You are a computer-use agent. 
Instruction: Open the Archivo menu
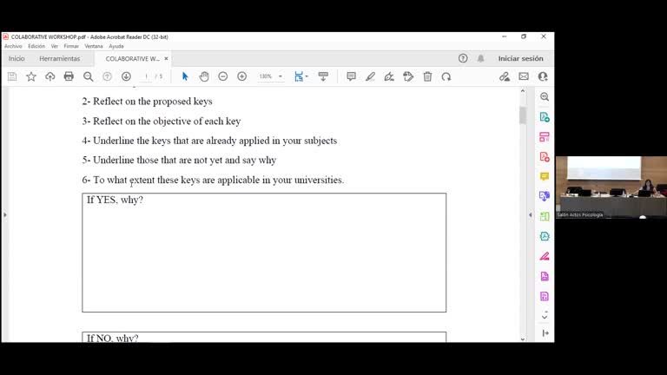[13, 46]
